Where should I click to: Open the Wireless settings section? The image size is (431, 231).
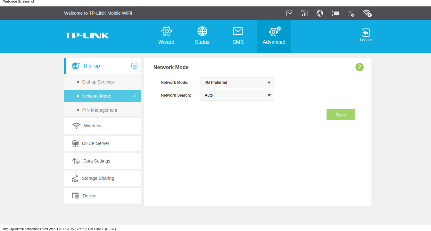click(x=92, y=126)
